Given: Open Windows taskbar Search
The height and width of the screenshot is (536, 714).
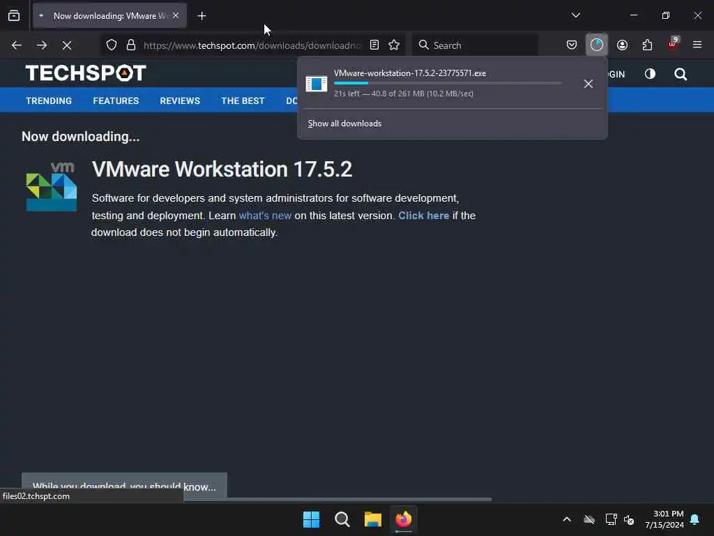Looking at the screenshot, I should coord(342,519).
